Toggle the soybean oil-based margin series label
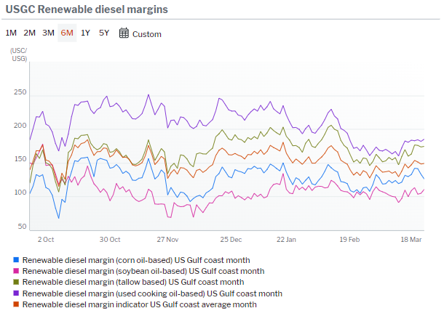This screenshot has height=324, width=444. click(x=143, y=271)
